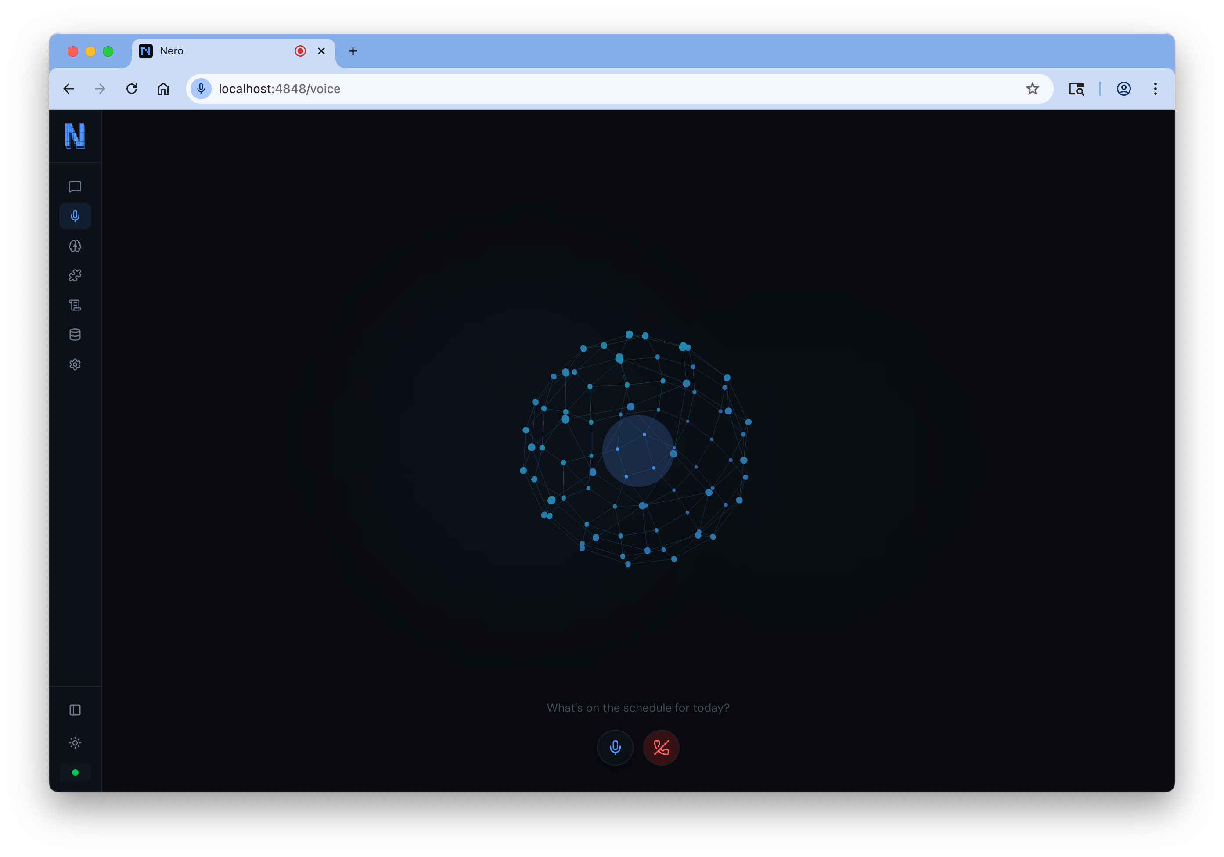Viewport: 1224px width, 857px height.
Task: Open the brain memory page
Action: (75, 246)
